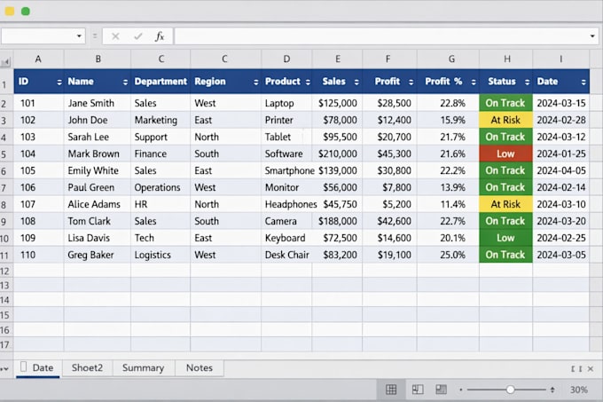Open the Date column filter arrow

[583, 82]
